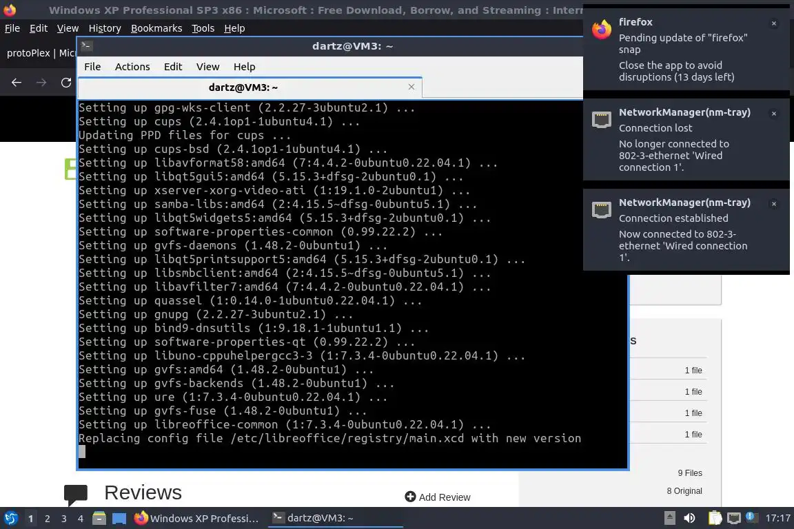Open the terminal Actions menu

132,67
